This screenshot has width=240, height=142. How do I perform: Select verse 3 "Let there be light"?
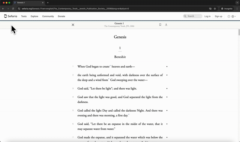click(x=107, y=88)
